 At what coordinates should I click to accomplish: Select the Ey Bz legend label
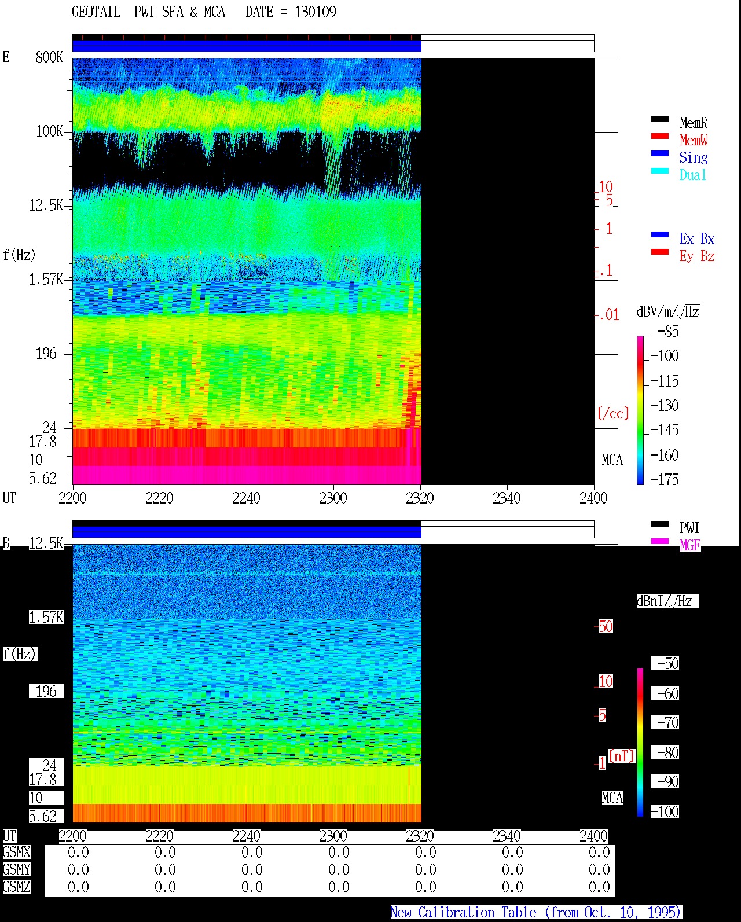point(697,256)
